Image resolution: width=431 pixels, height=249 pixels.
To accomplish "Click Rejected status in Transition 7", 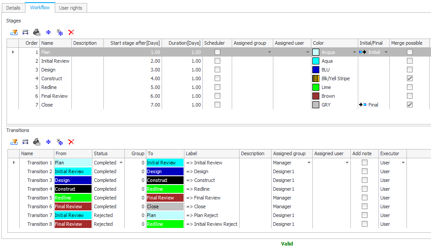I will tap(108, 215).
